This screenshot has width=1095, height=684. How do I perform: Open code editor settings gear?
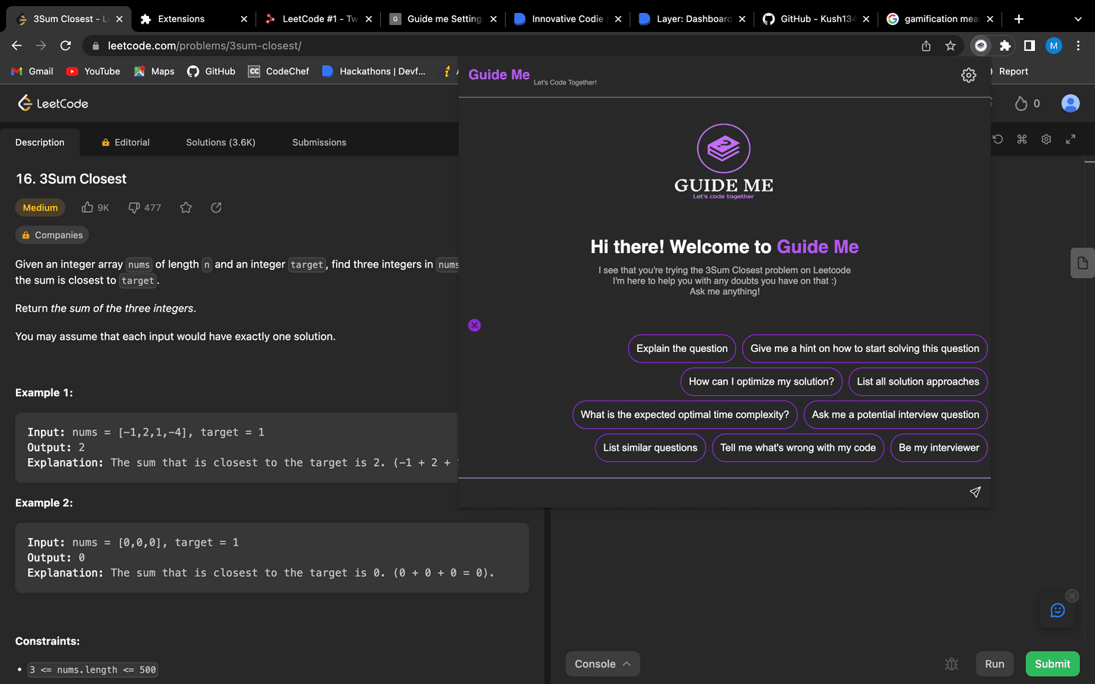1046,139
